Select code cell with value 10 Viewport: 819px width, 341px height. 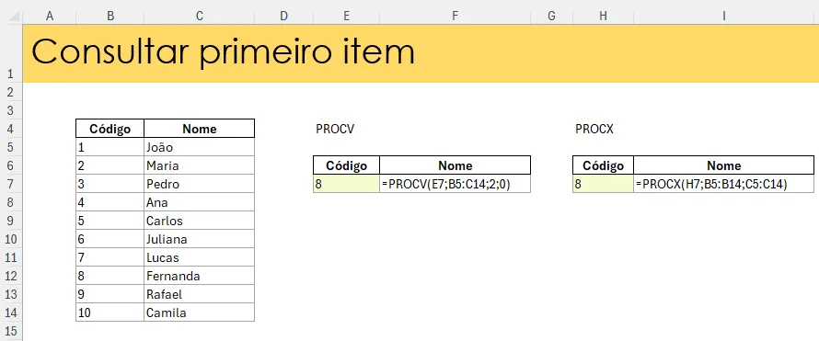coord(110,313)
